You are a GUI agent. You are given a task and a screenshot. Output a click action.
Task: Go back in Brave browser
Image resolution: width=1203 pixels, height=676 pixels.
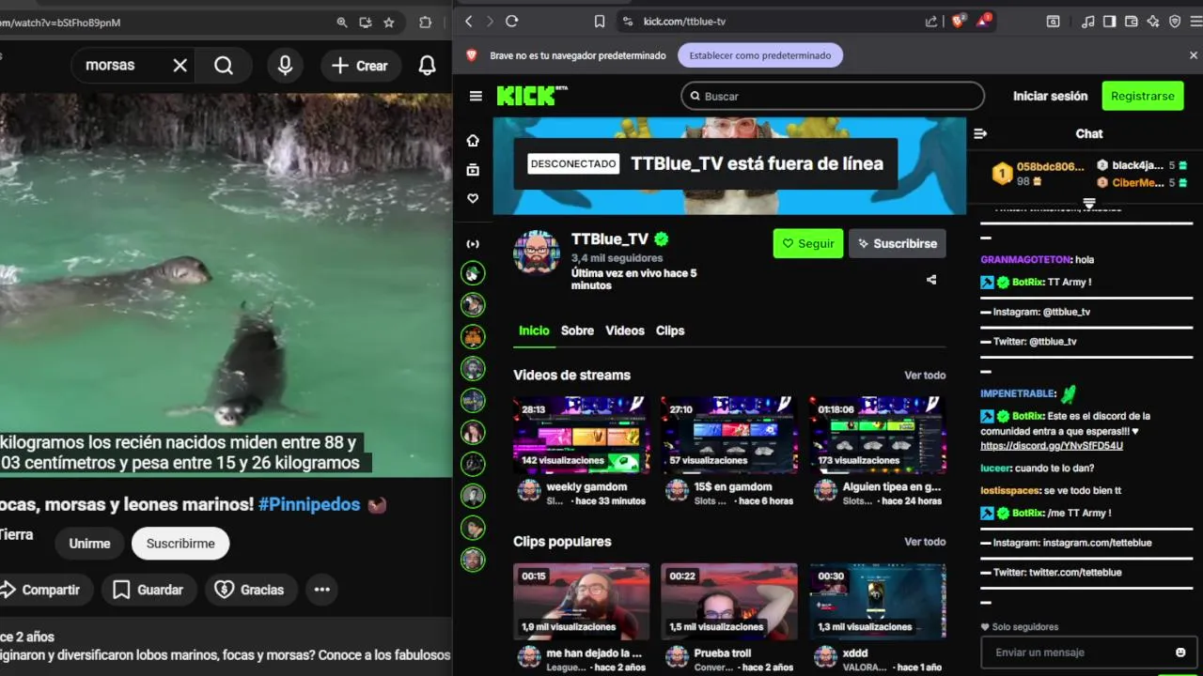coord(469,22)
